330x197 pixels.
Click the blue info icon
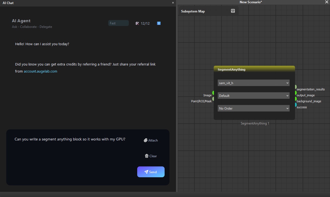click(x=159, y=23)
